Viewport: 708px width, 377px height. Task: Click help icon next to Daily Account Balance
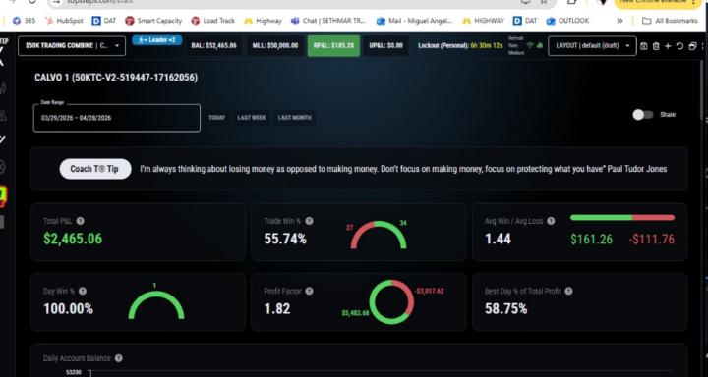[118, 358]
